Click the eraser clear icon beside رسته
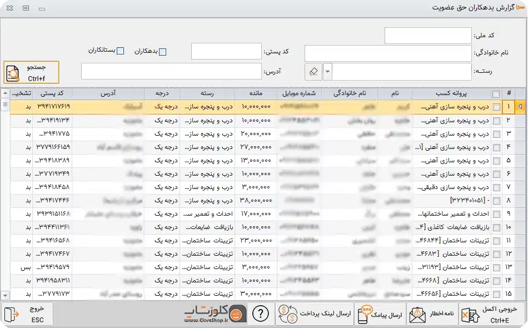The height and width of the screenshot is (328, 528). coord(313,71)
